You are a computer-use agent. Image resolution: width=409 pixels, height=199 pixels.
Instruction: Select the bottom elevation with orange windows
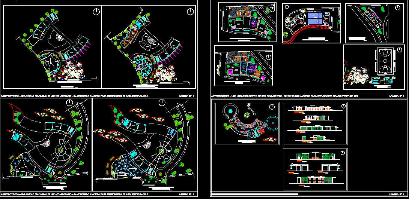click(x=313, y=180)
